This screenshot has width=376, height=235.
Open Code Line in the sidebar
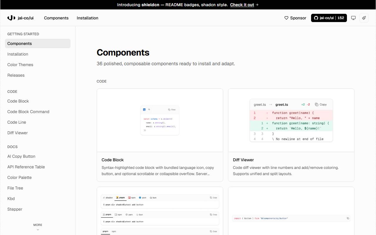pos(38,122)
